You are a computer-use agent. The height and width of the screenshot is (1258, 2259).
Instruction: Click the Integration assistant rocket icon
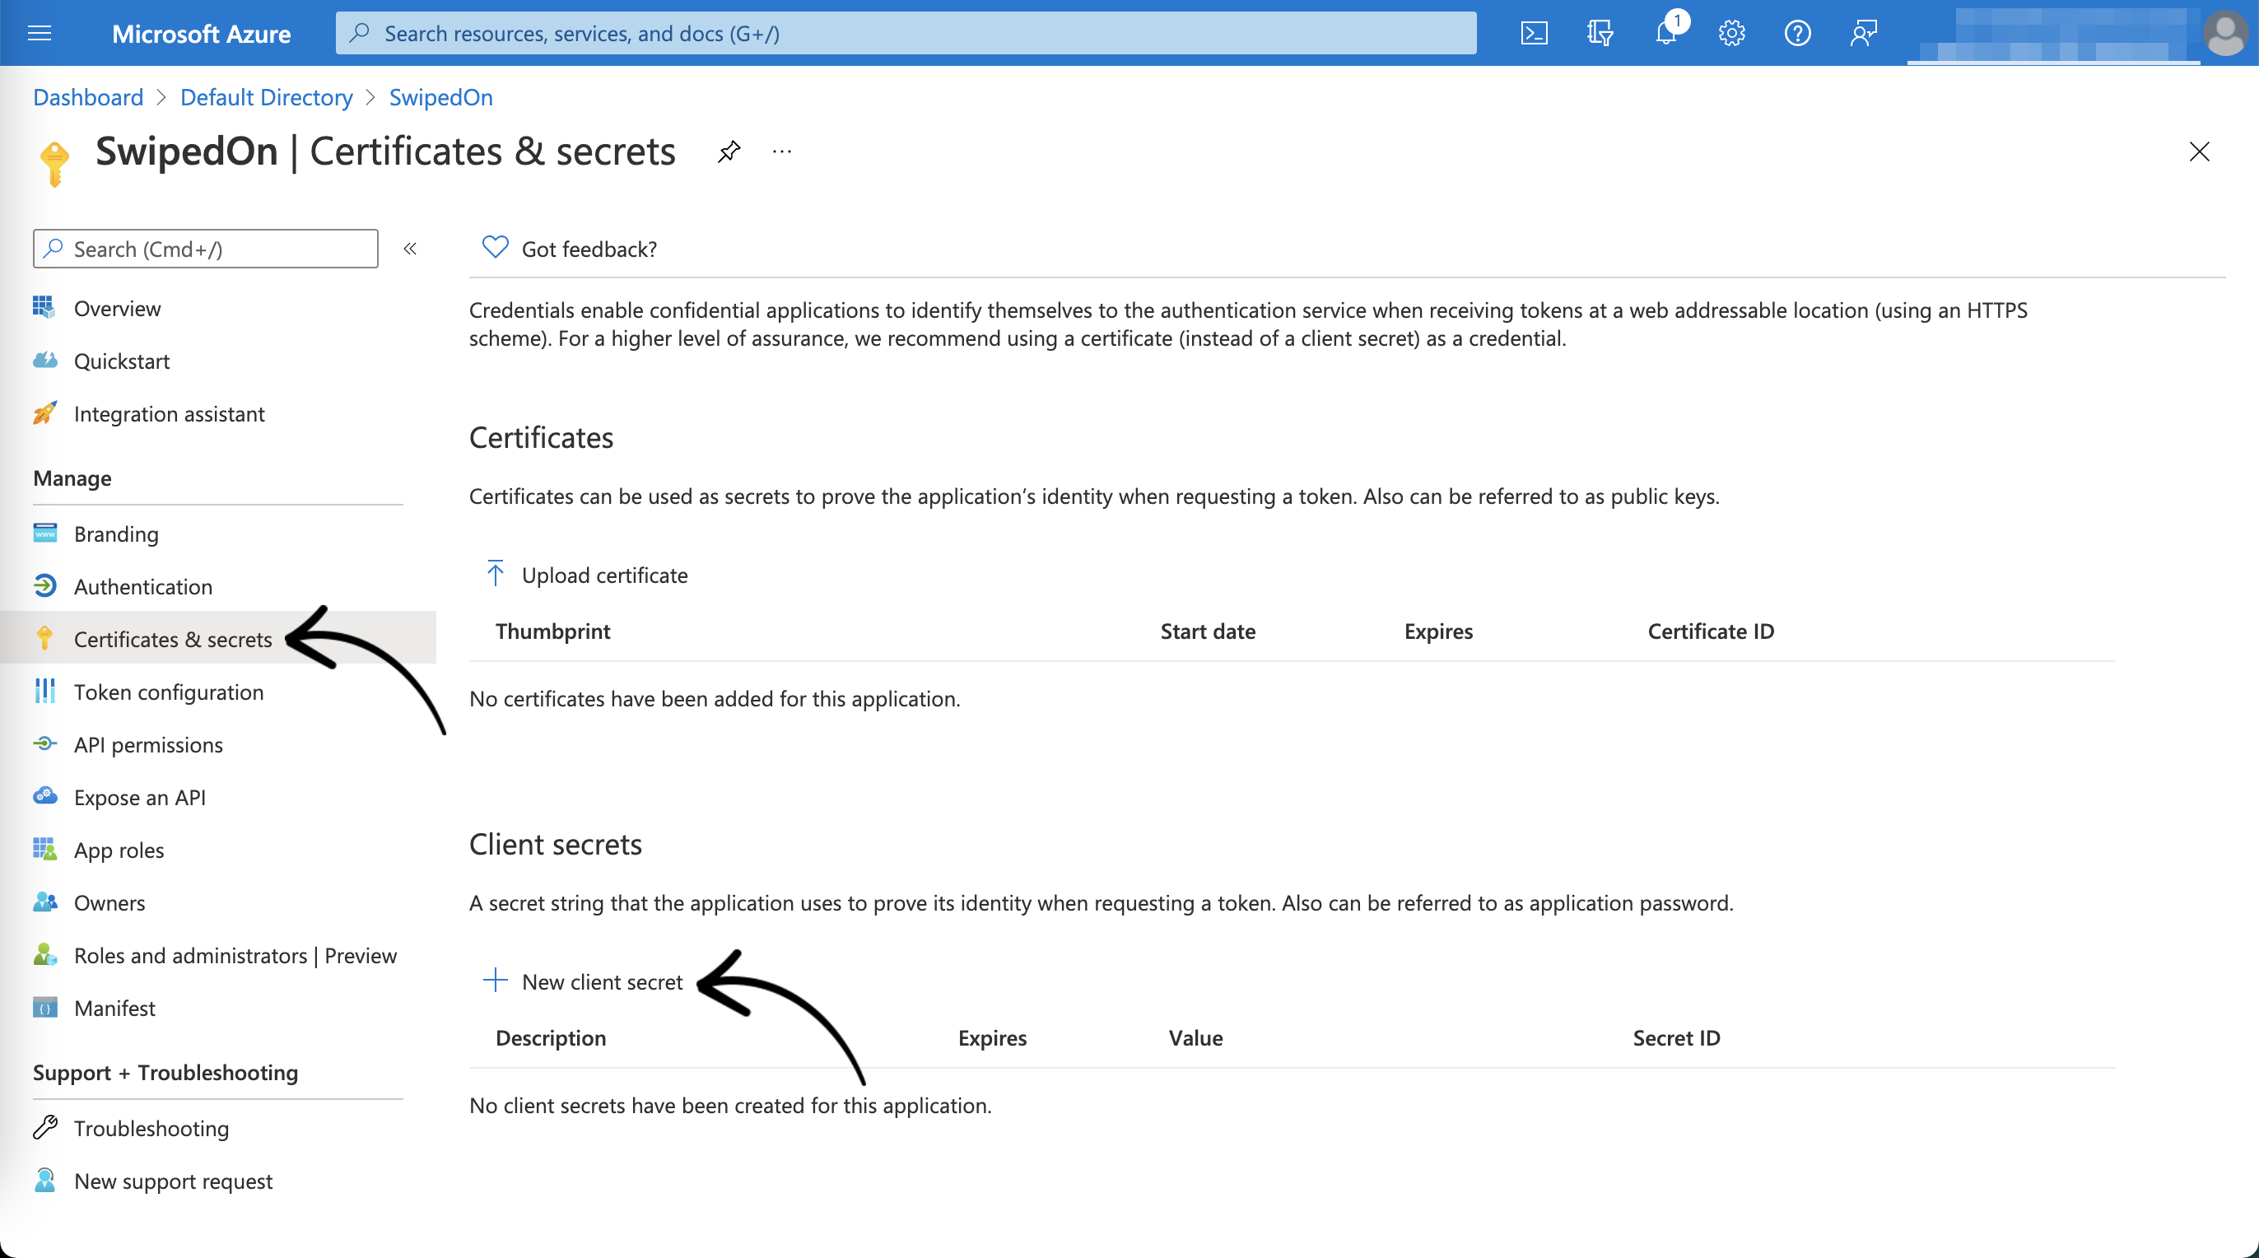tap(44, 413)
